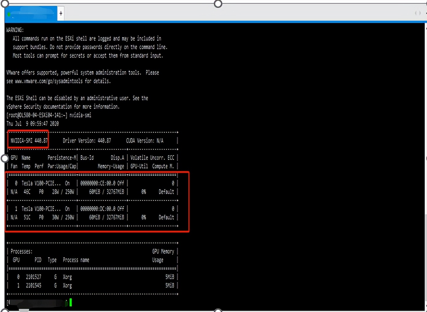Click the green cursor at the shell prompt
Screen dimensions: 427x312
71,302
